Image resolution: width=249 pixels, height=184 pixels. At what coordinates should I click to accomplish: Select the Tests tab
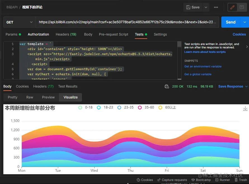pyautogui.click(x=141, y=34)
